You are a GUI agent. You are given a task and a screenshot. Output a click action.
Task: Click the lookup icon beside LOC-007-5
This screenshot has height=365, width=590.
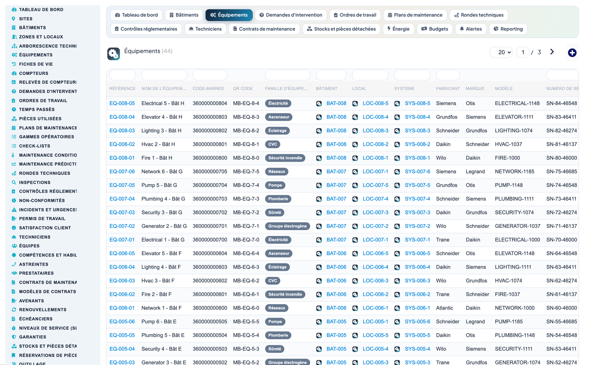point(355,185)
